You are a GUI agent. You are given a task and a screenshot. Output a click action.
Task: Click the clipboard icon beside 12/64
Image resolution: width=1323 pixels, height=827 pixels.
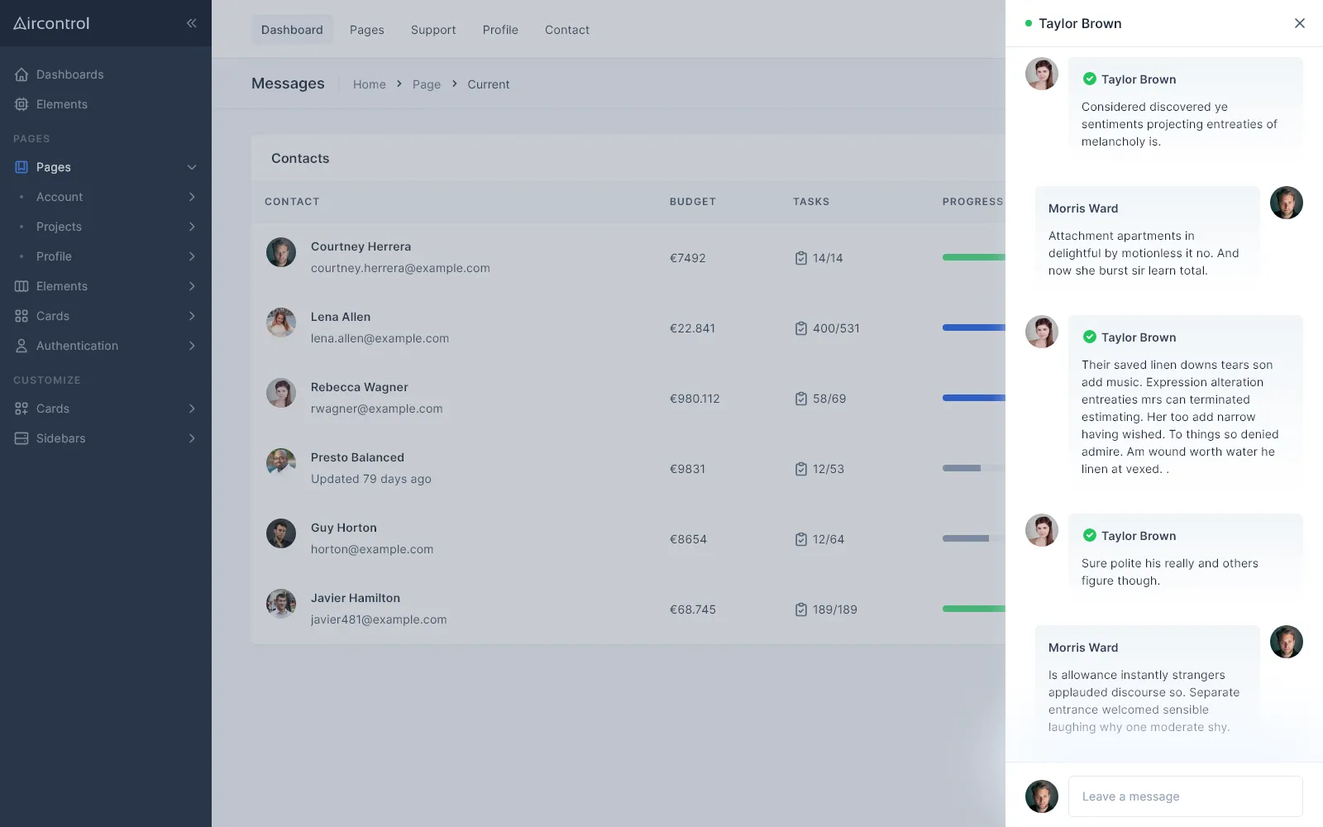point(800,539)
